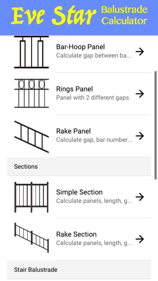Select the Rings Panel title text

pyautogui.click(x=74, y=89)
